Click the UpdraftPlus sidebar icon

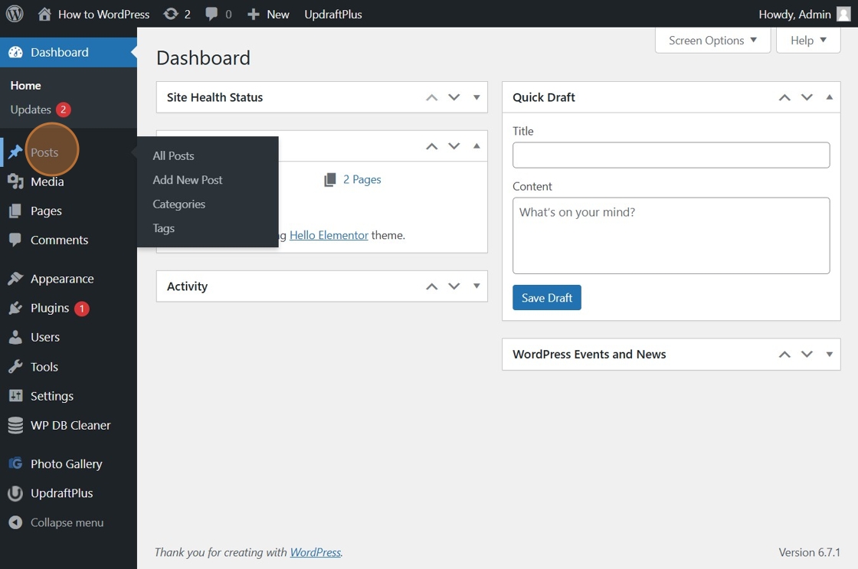tap(15, 493)
